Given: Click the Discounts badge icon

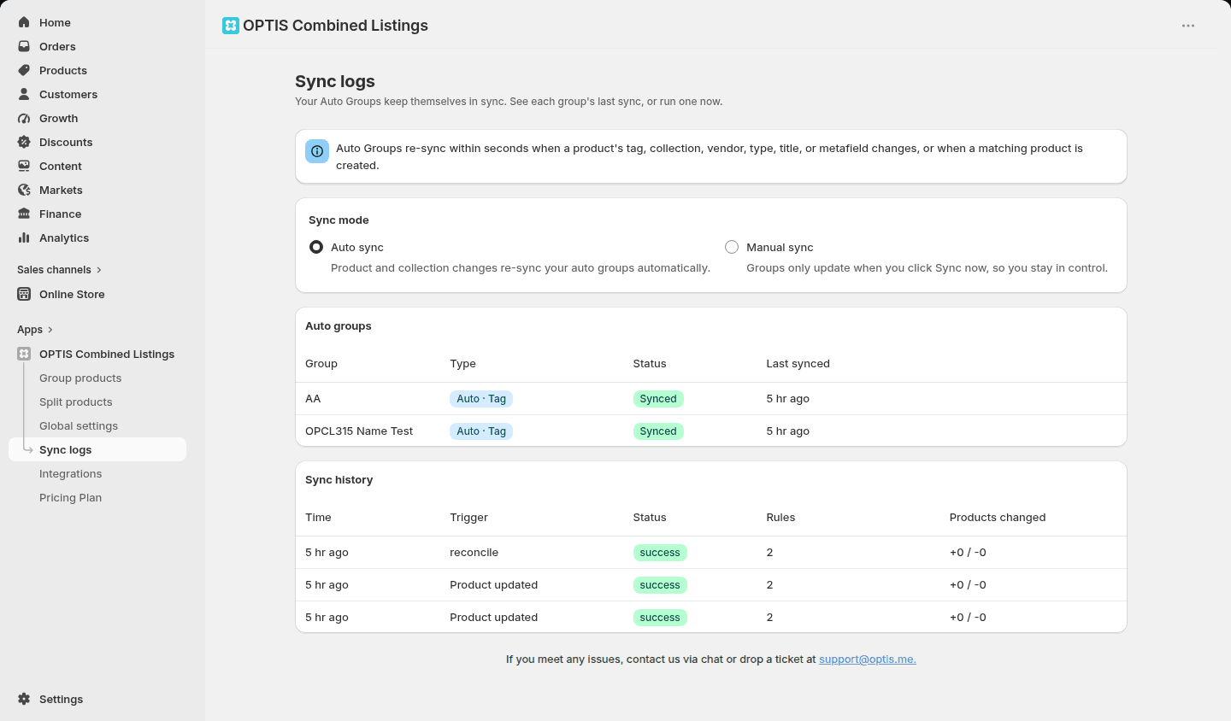Looking at the screenshot, I should point(24,142).
